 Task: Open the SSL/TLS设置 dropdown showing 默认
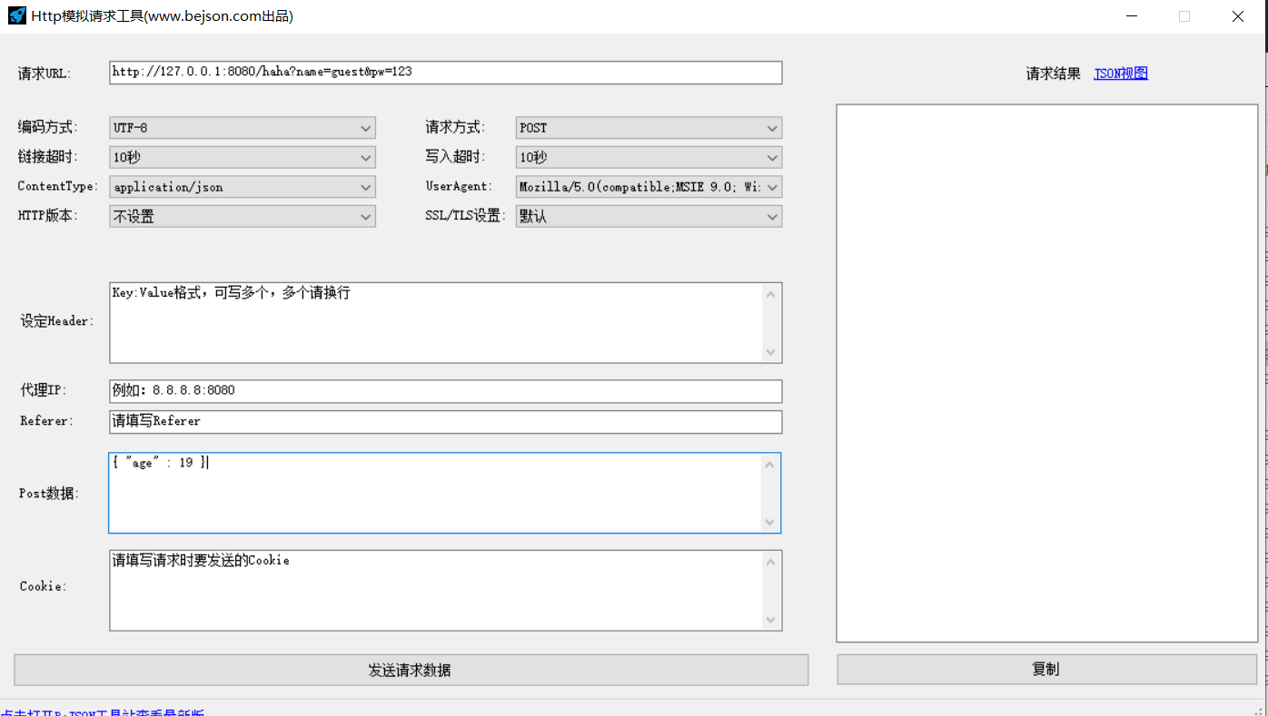771,216
